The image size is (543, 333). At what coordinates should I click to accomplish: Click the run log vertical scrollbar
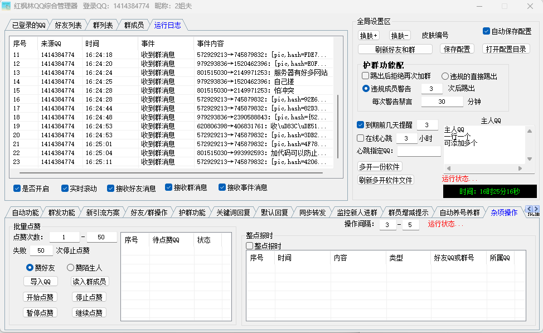click(337, 128)
